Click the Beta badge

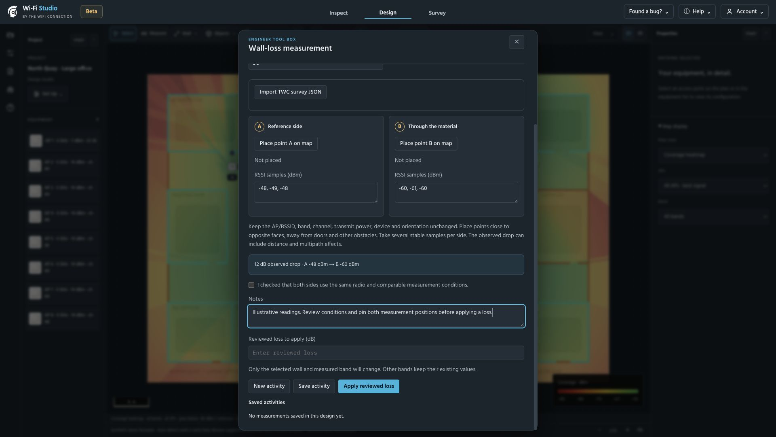coord(91,11)
